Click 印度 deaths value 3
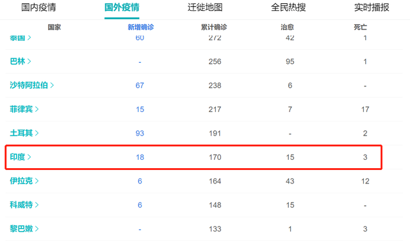The width and height of the screenshot is (410, 241). click(x=365, y=157)
